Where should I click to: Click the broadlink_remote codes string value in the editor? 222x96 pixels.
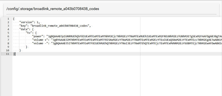click(x=60, y=26)
